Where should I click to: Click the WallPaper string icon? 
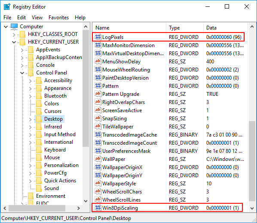(x=98, y=159)
